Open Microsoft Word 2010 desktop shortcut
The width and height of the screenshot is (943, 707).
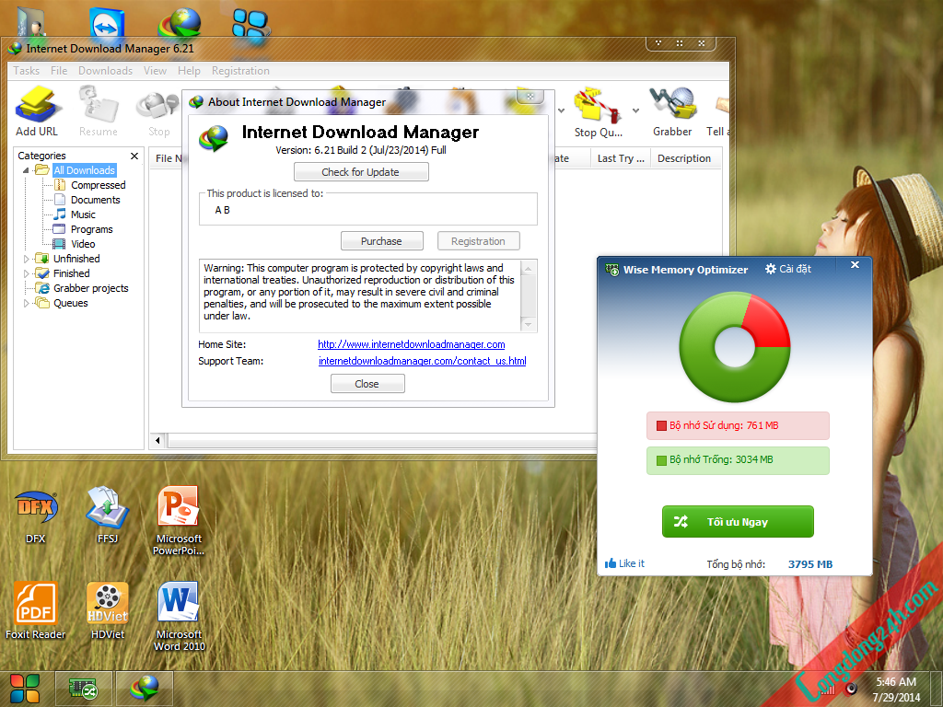tap(179, 617)
